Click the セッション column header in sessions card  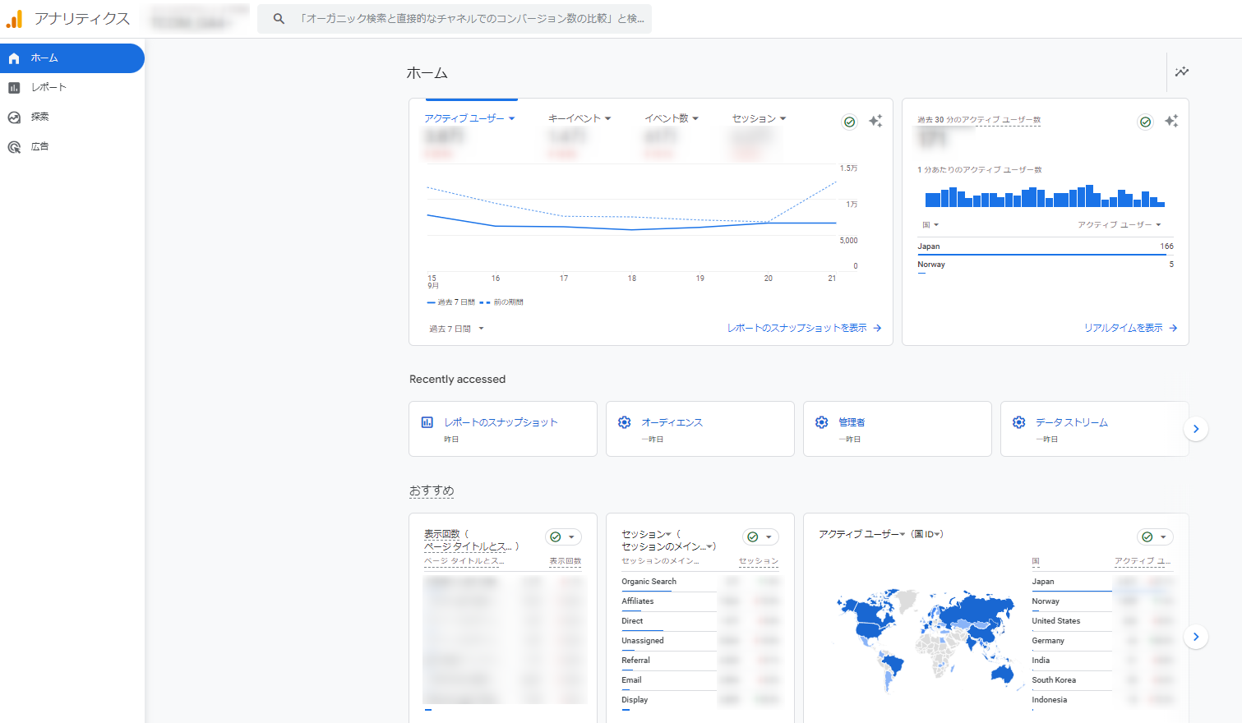758,561
